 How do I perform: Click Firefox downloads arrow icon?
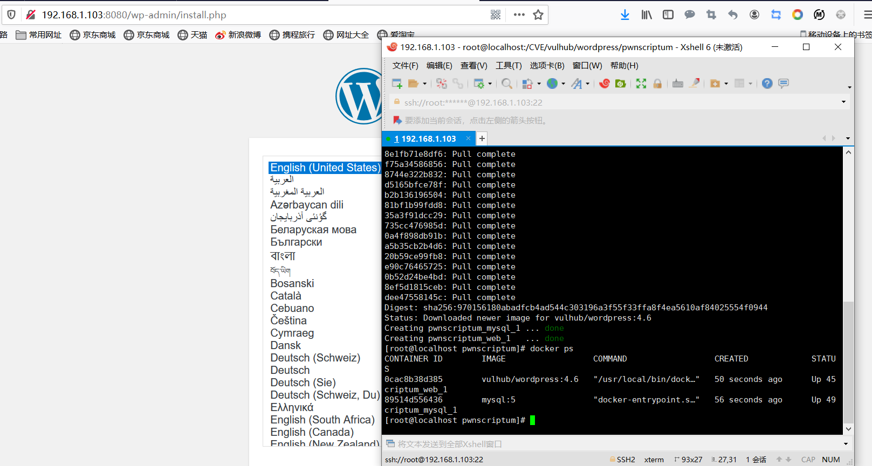625,15
